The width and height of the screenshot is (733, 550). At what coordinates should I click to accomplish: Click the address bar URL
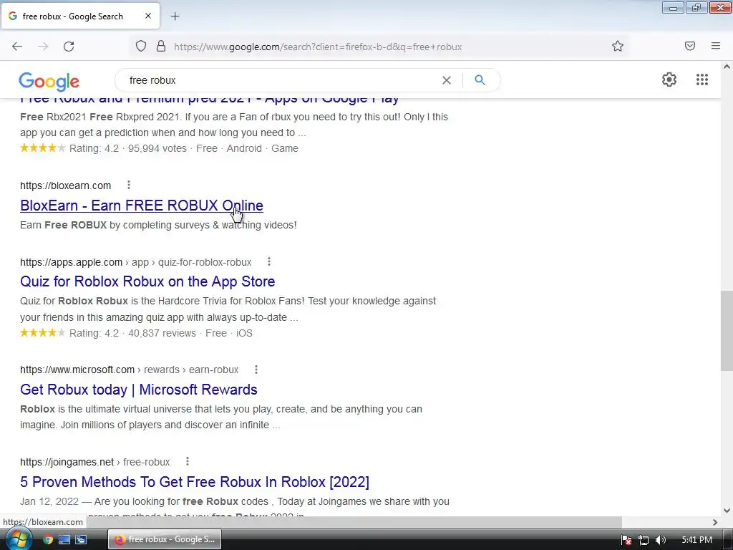318,47
